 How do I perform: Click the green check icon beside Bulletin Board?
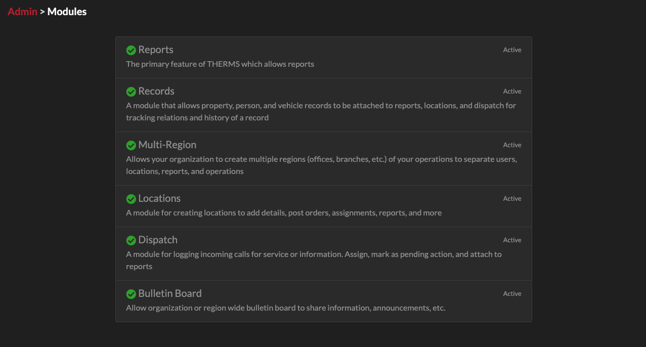tap(131, 293)
